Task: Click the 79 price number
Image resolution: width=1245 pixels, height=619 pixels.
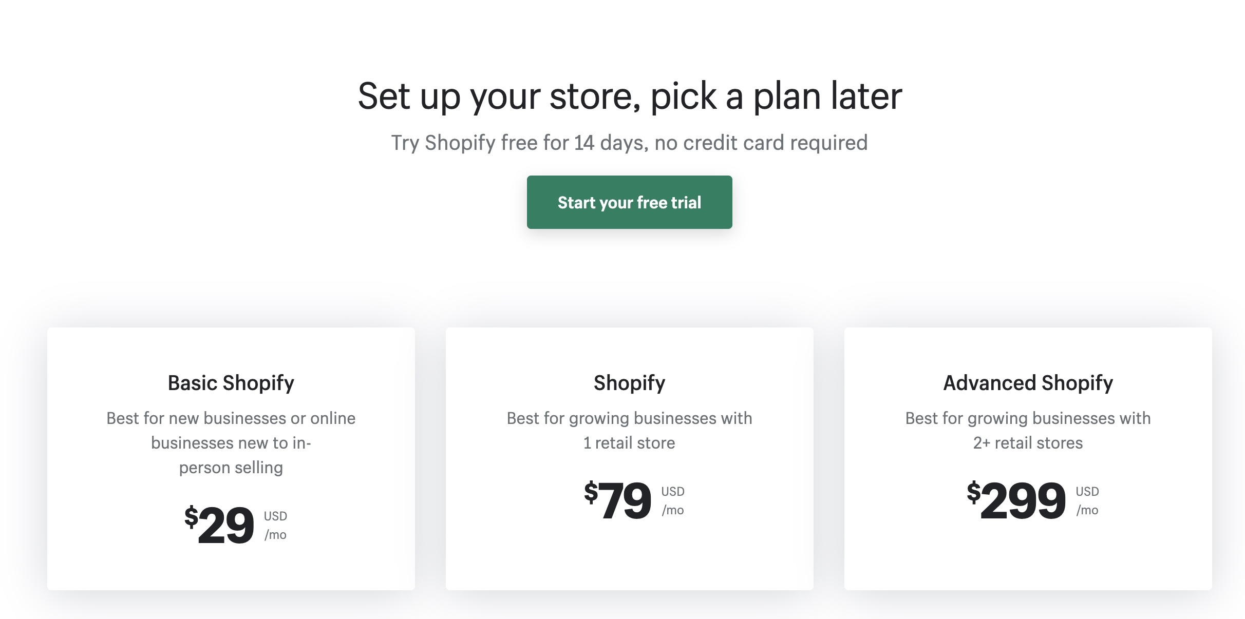Action: coord(625,500)
